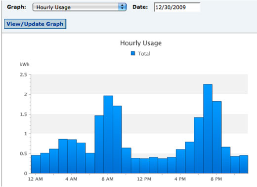
Task: Click the 2.5 y-axis tick label
Action: tap(23, 75)
